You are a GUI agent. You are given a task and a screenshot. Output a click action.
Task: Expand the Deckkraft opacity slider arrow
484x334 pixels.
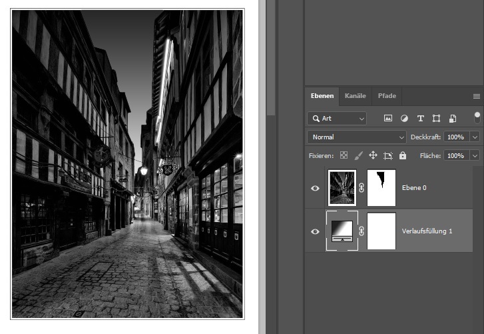[x=475, y=137]
